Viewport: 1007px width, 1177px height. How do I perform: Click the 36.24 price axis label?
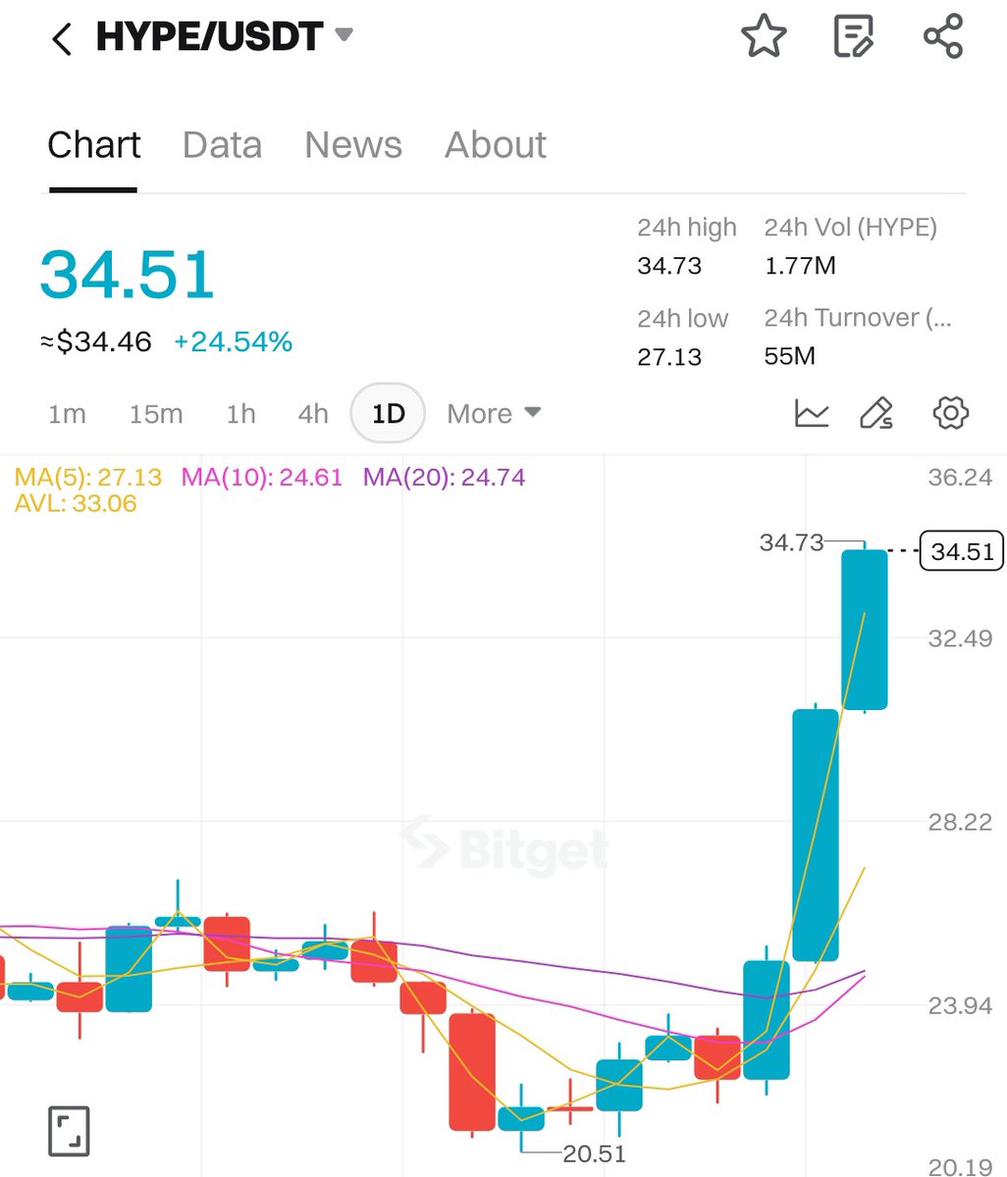960,477
